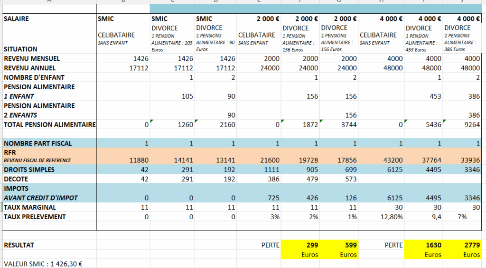
Task: Select the RFR value 43200
Action: 384,160
